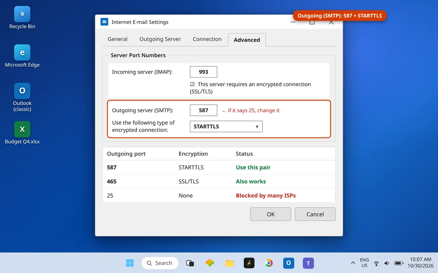Switch to the Connection tab
The image size is (438, 273).
(207, 39)
